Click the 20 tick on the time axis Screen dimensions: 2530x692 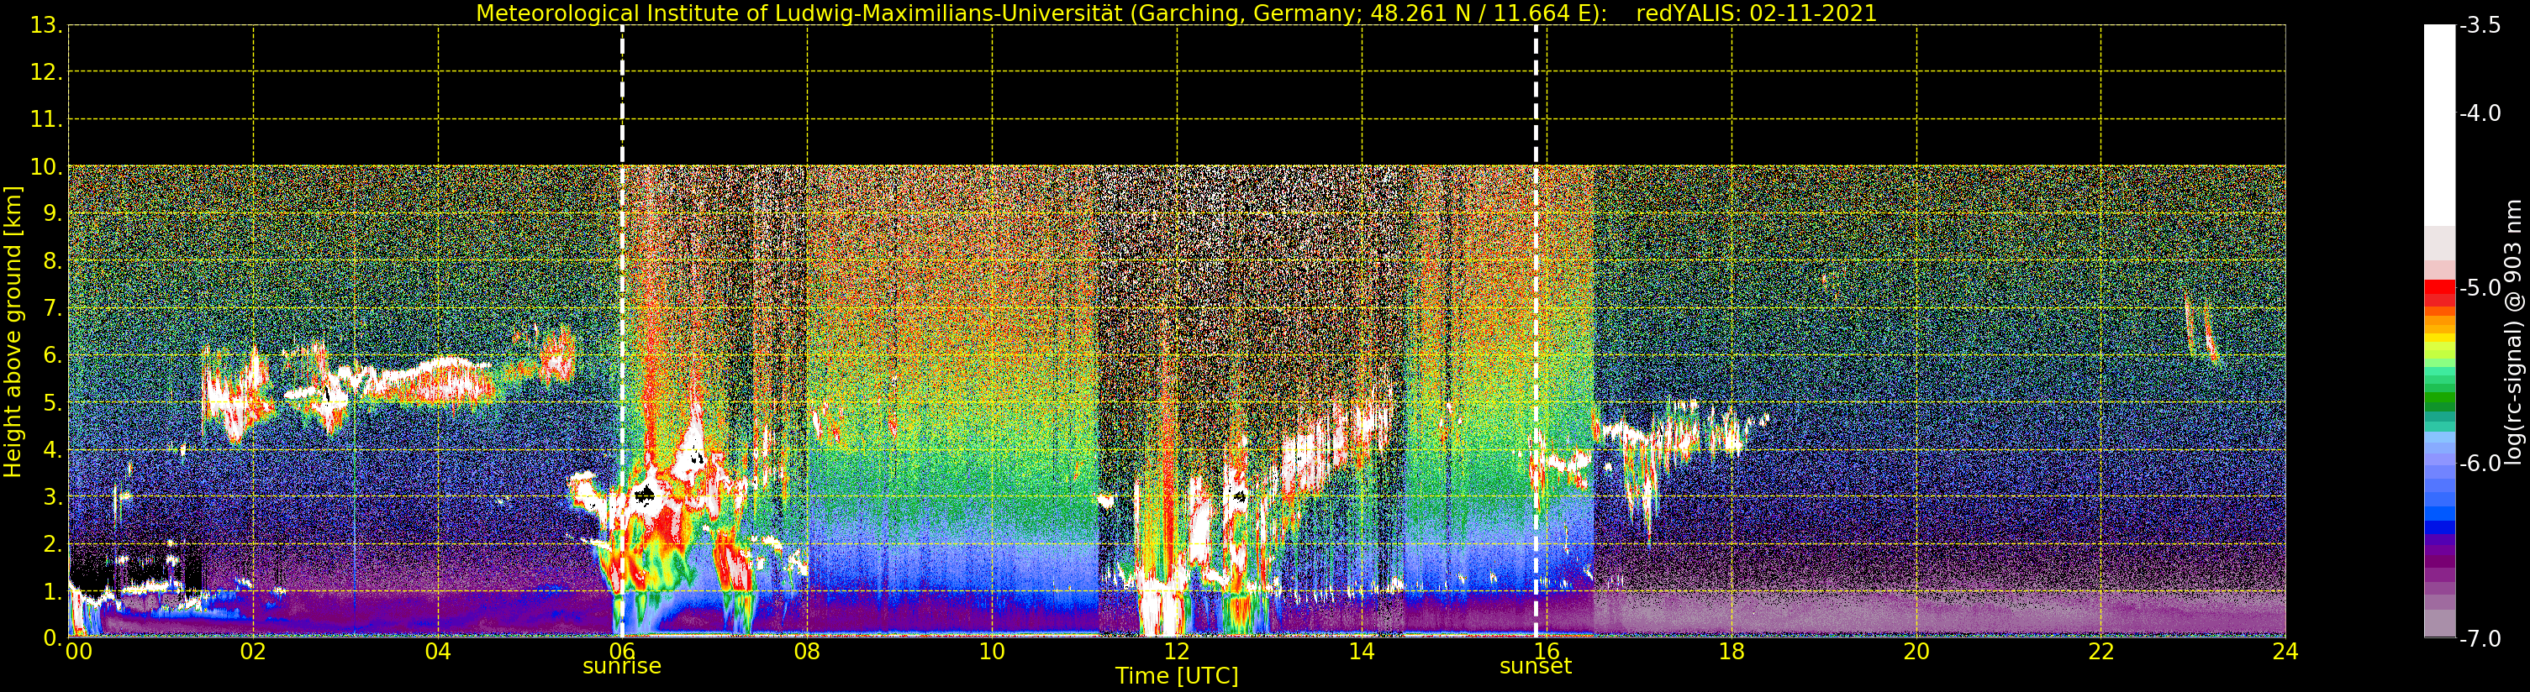coord(1916,652)
